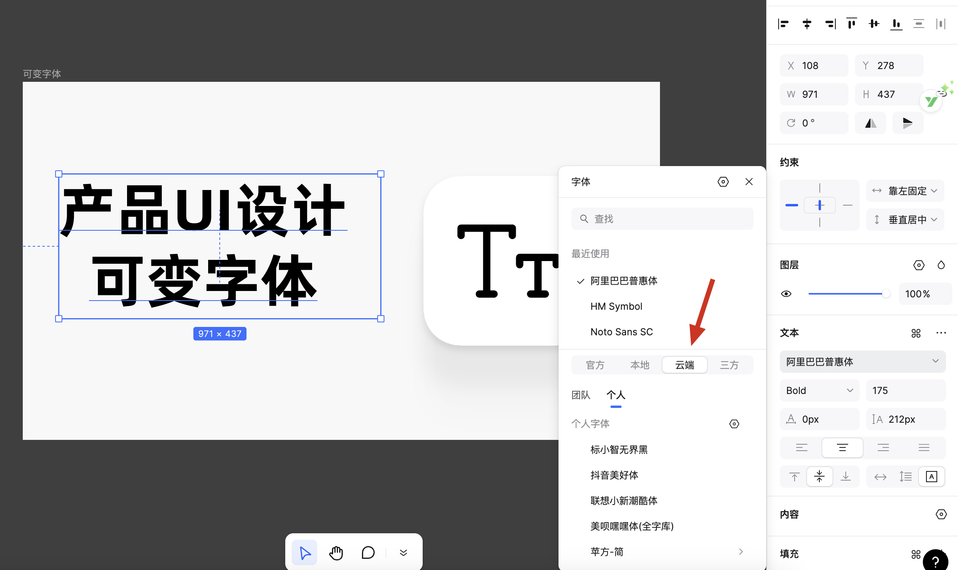Image resolution: width=958 pixels, height=570 pixels.
Task: Select the hand pan tool
Action: [x=336, y=553]
